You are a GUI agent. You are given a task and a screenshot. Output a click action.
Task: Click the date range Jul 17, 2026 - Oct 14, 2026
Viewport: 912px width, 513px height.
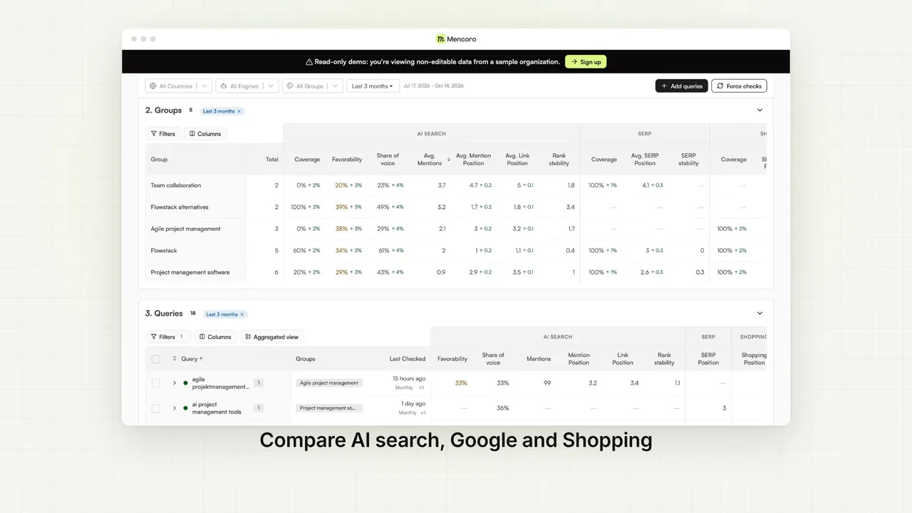[433, 86]
